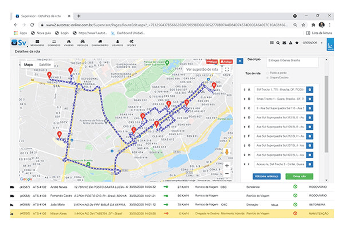Open Lista de leitura reading list
Image resolution: width=346 pixels, height=228 pixels.
pos(319,33)
